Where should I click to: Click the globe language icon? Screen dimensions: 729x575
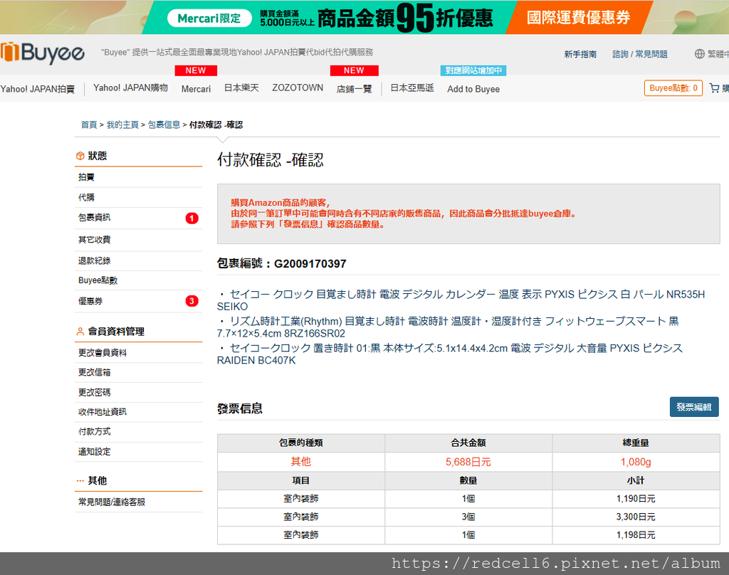[699, 54]
